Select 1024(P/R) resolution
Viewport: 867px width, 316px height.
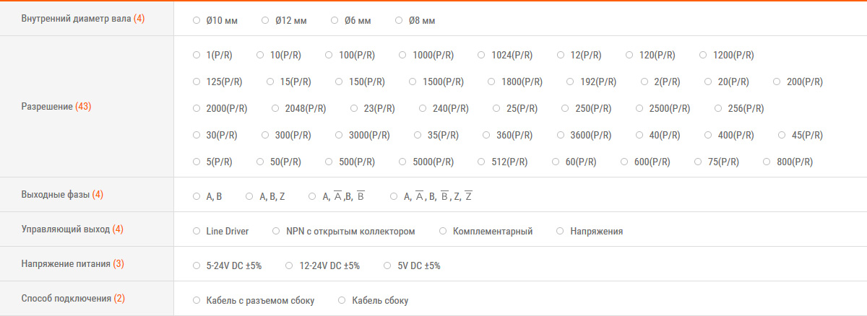pos(481,55)
